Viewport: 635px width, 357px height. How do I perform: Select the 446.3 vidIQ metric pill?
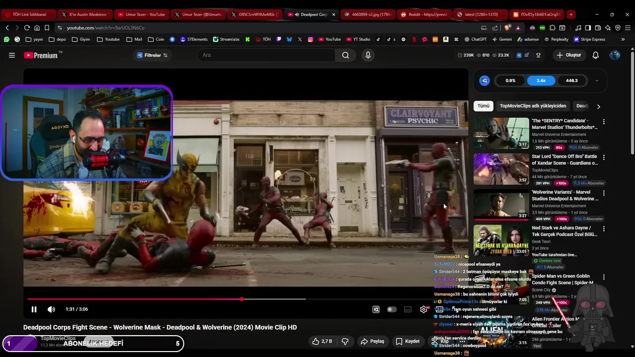(x=571, y=80)
